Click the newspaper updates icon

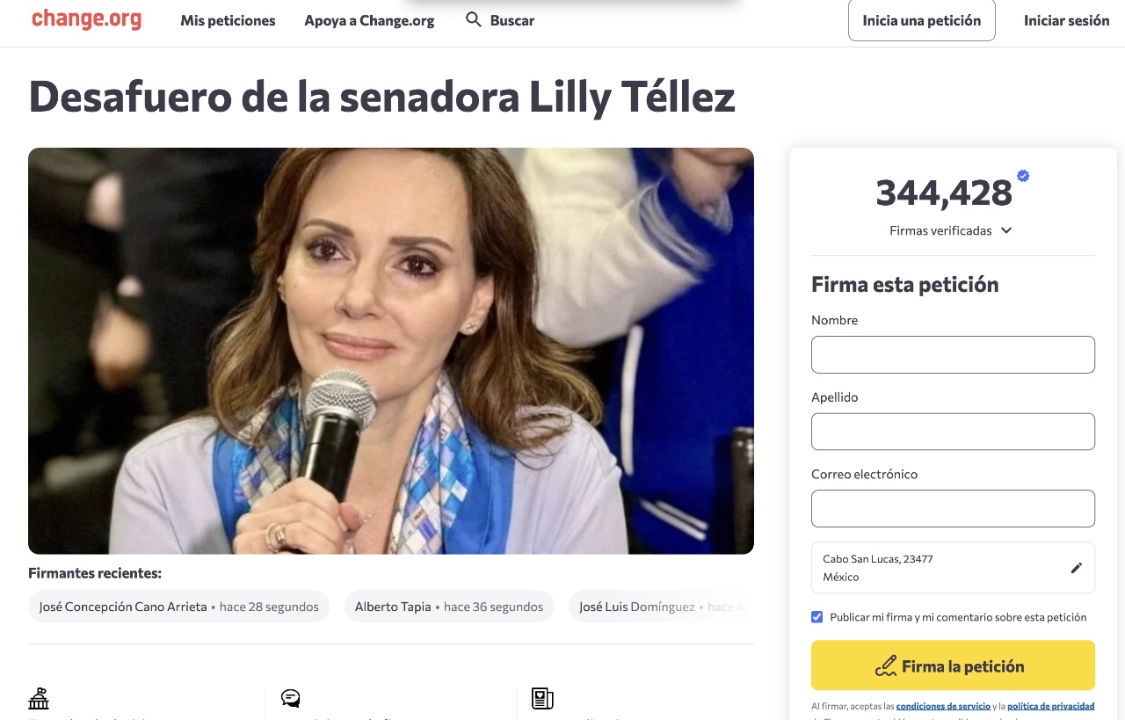point(542,699)
